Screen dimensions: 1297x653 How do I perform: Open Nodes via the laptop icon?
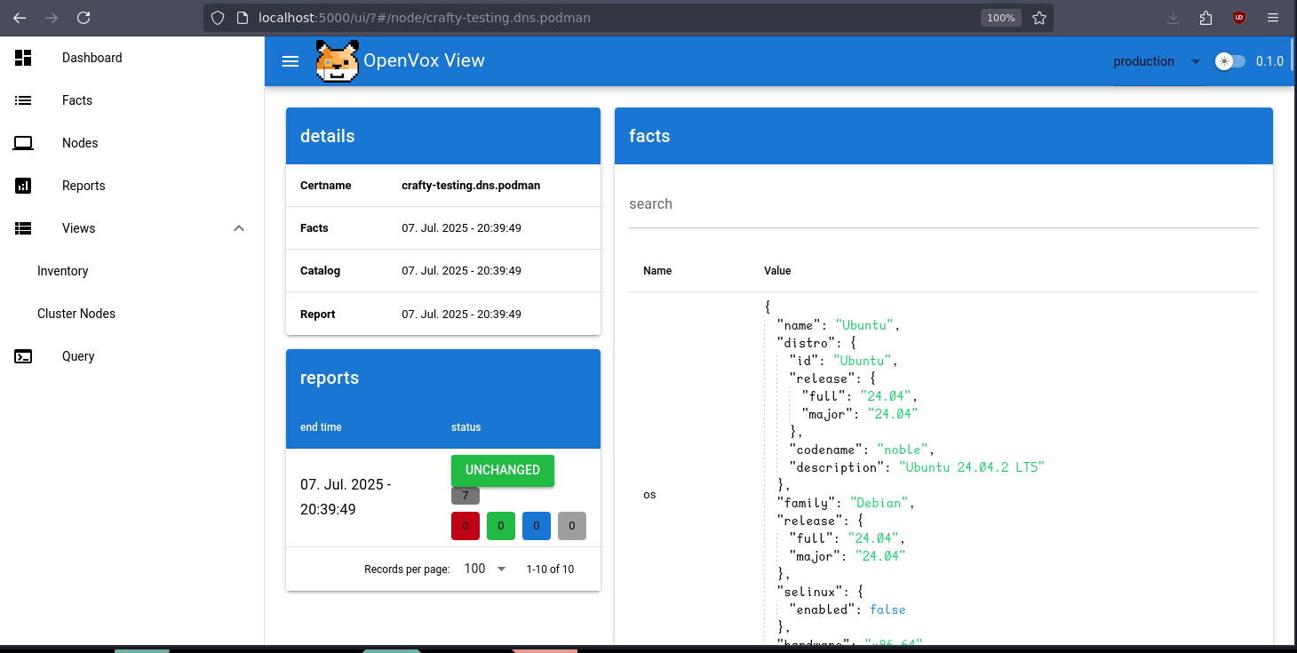[x=23, y=142]
